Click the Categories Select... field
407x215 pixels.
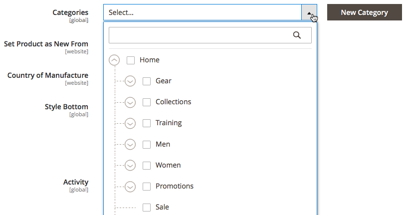click(202, 12)
